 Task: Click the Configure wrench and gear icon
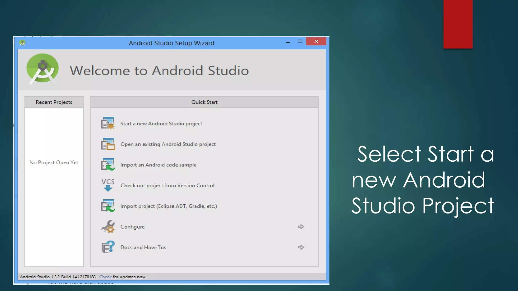click(108, 226)
